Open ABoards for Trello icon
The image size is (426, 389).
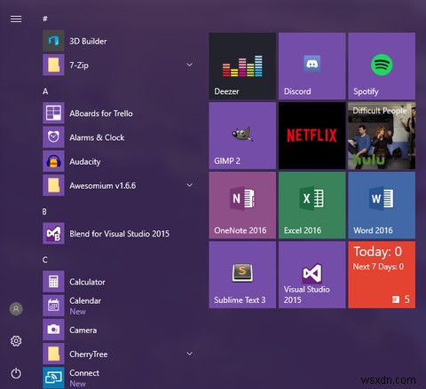[53, 113]
